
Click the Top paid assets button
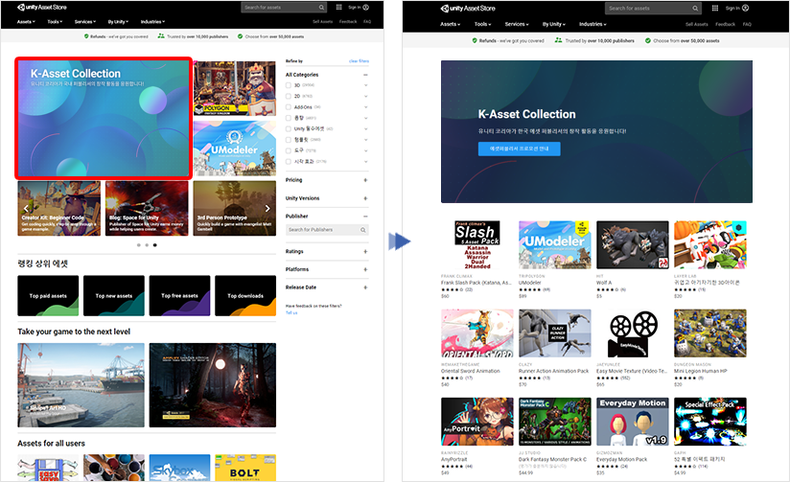tap(48, 296)
